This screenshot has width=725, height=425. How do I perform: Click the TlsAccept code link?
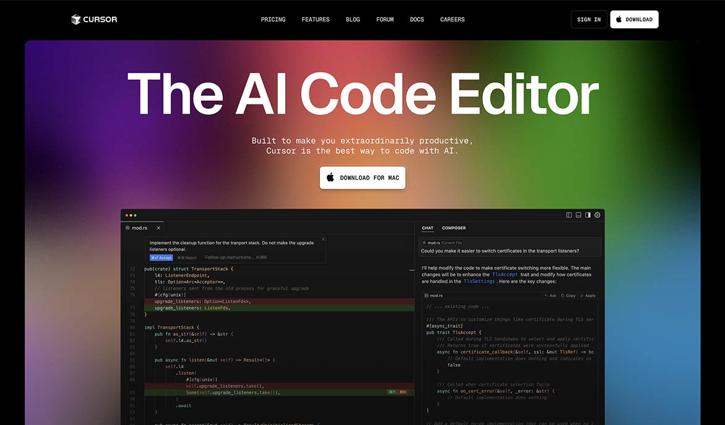coord(504,274)
